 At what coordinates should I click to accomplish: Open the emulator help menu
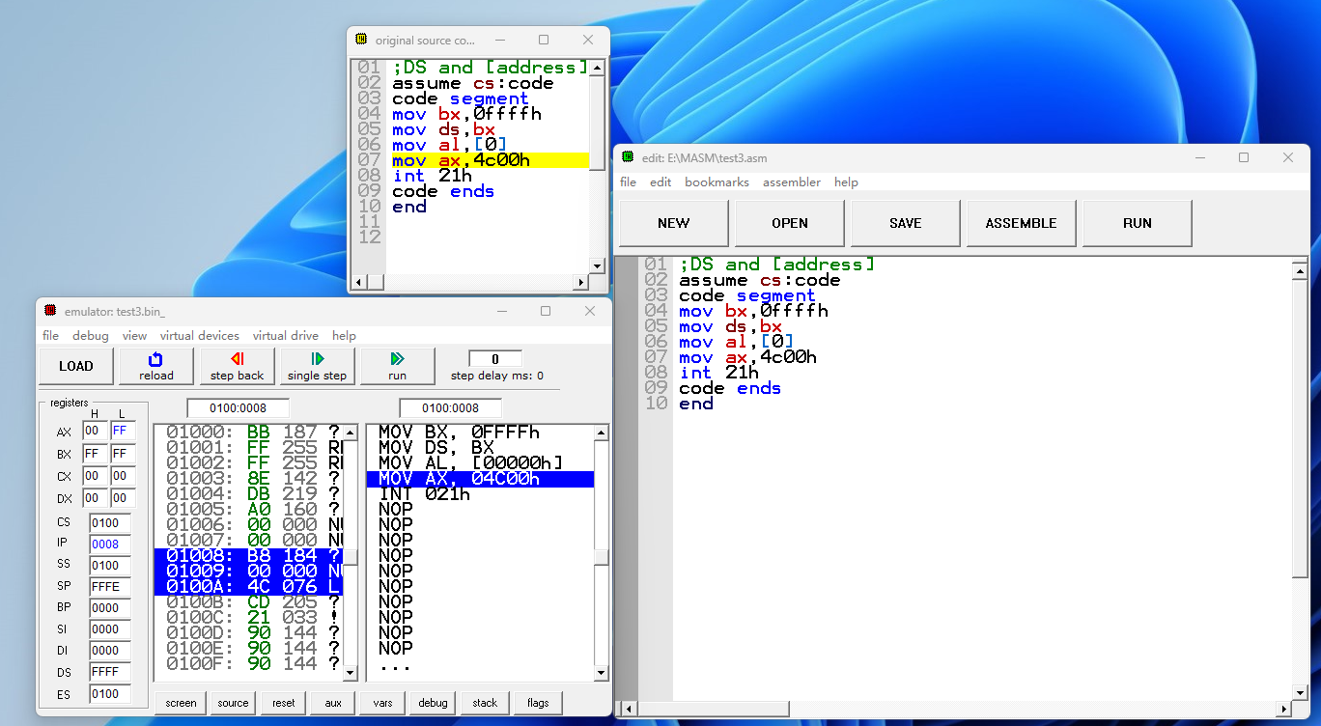click(344, 336)
